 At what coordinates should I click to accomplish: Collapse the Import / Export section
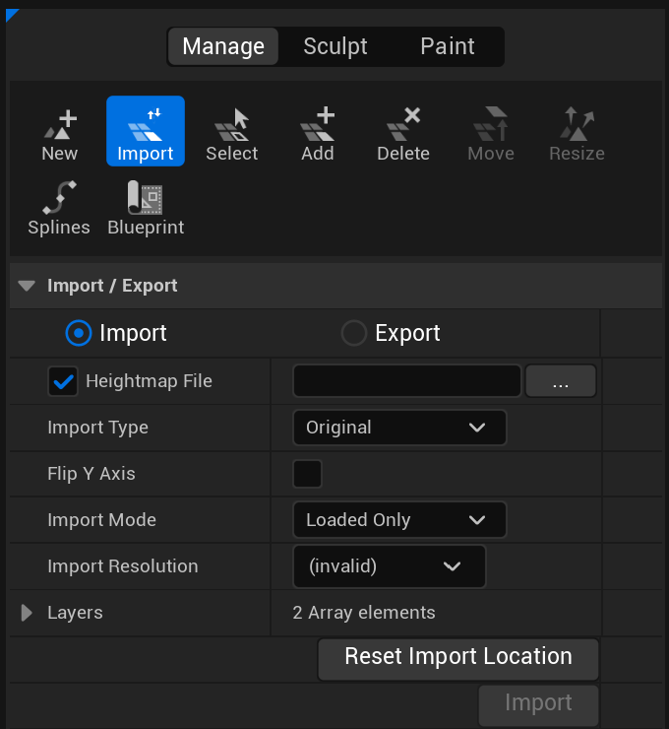click(27, 286)
